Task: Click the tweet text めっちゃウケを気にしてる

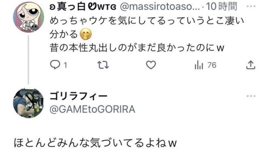Action: point(108,21)
